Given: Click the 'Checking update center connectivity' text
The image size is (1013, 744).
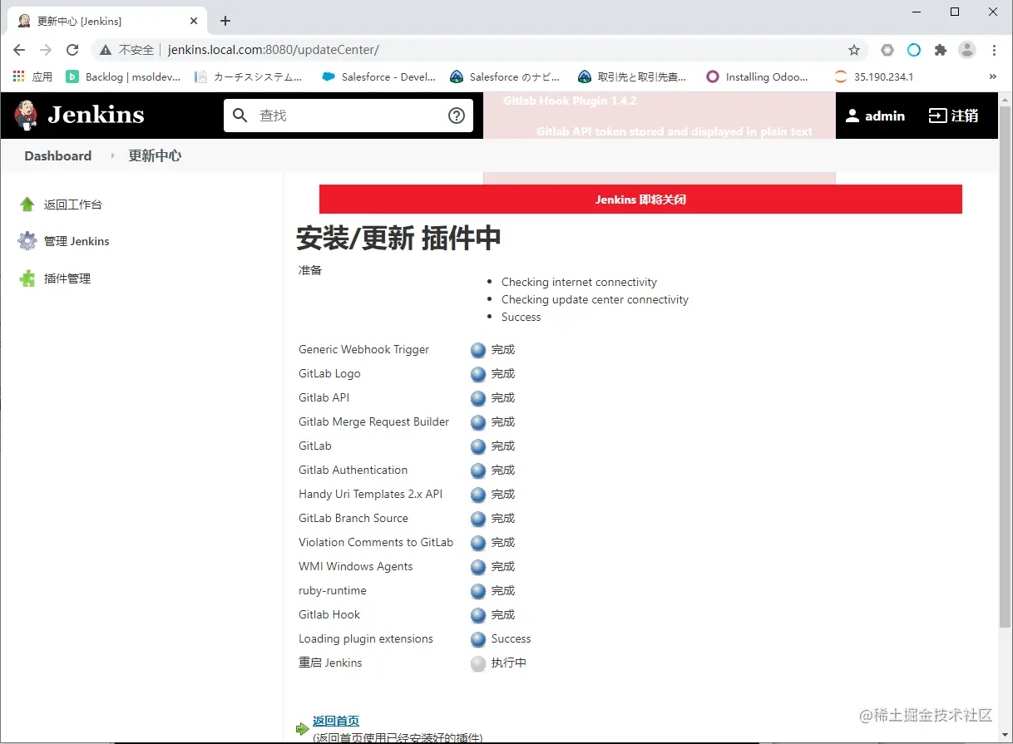Looking at the screenshot, I should click(595, 300).
